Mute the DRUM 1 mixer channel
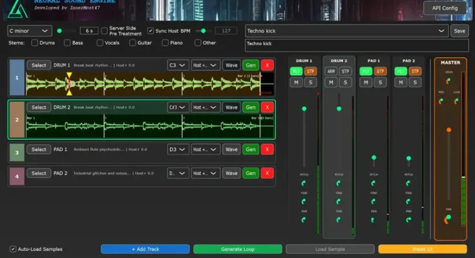 coord(297,83)
